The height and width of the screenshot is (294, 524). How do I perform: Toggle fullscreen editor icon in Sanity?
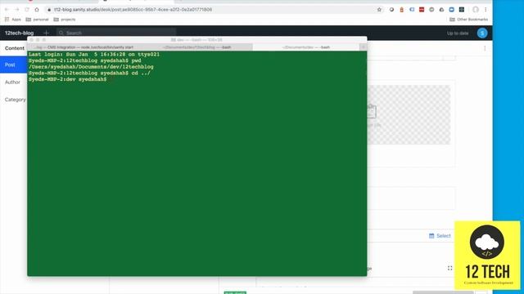[449, 268]
